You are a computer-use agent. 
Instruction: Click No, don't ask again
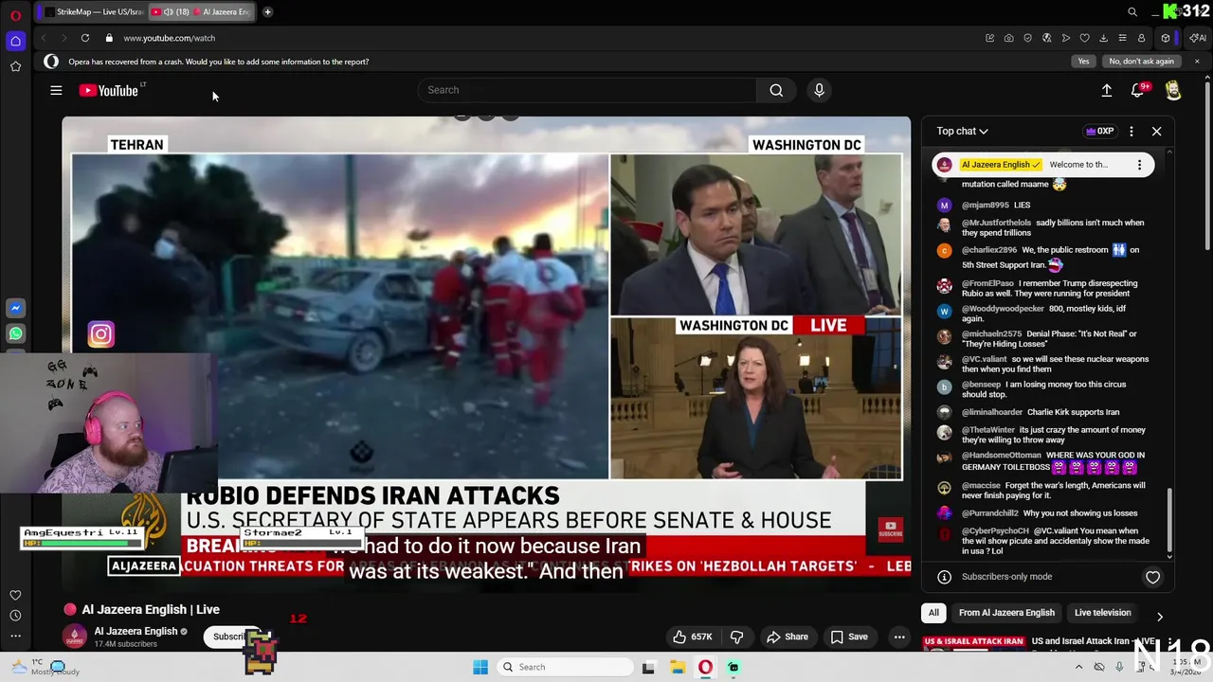coord(1141,62)
